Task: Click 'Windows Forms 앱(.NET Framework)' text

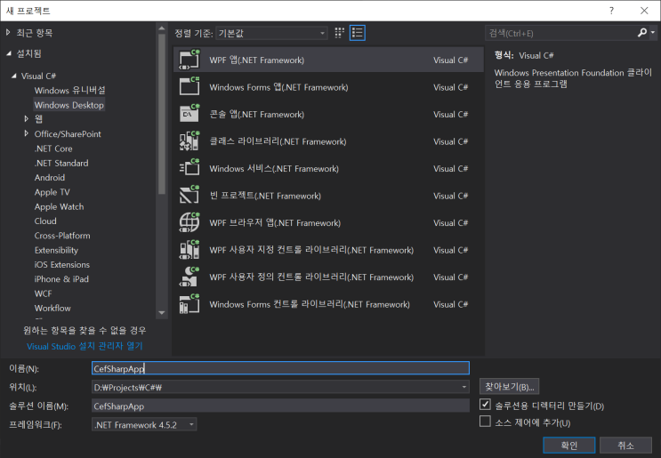Action: coord(278,87)
